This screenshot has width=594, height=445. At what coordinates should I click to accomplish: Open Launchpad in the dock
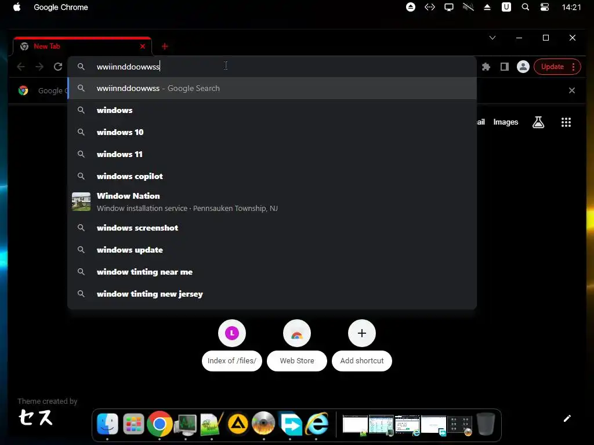pyautogui.click(x=134, y=424)
